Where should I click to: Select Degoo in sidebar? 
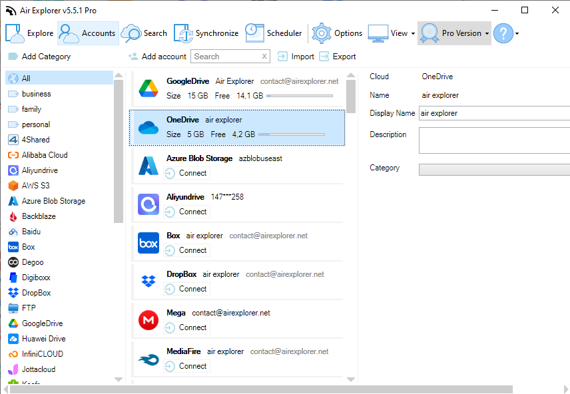59,262
